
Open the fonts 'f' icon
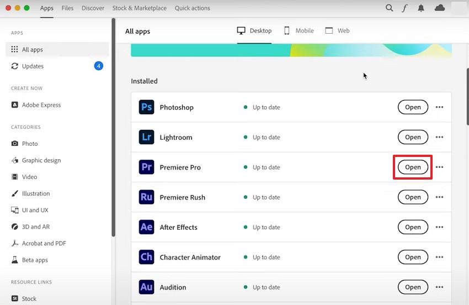point(404,8)
